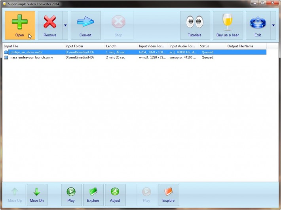This screenshot has width=281, height=210.
Task: Click h264, 1920 x 108... video format cell
Action: click(152, 52)
